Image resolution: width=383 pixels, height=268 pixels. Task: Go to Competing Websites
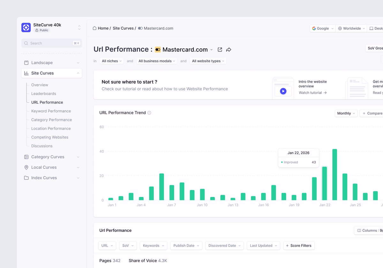tap(50, 137)
